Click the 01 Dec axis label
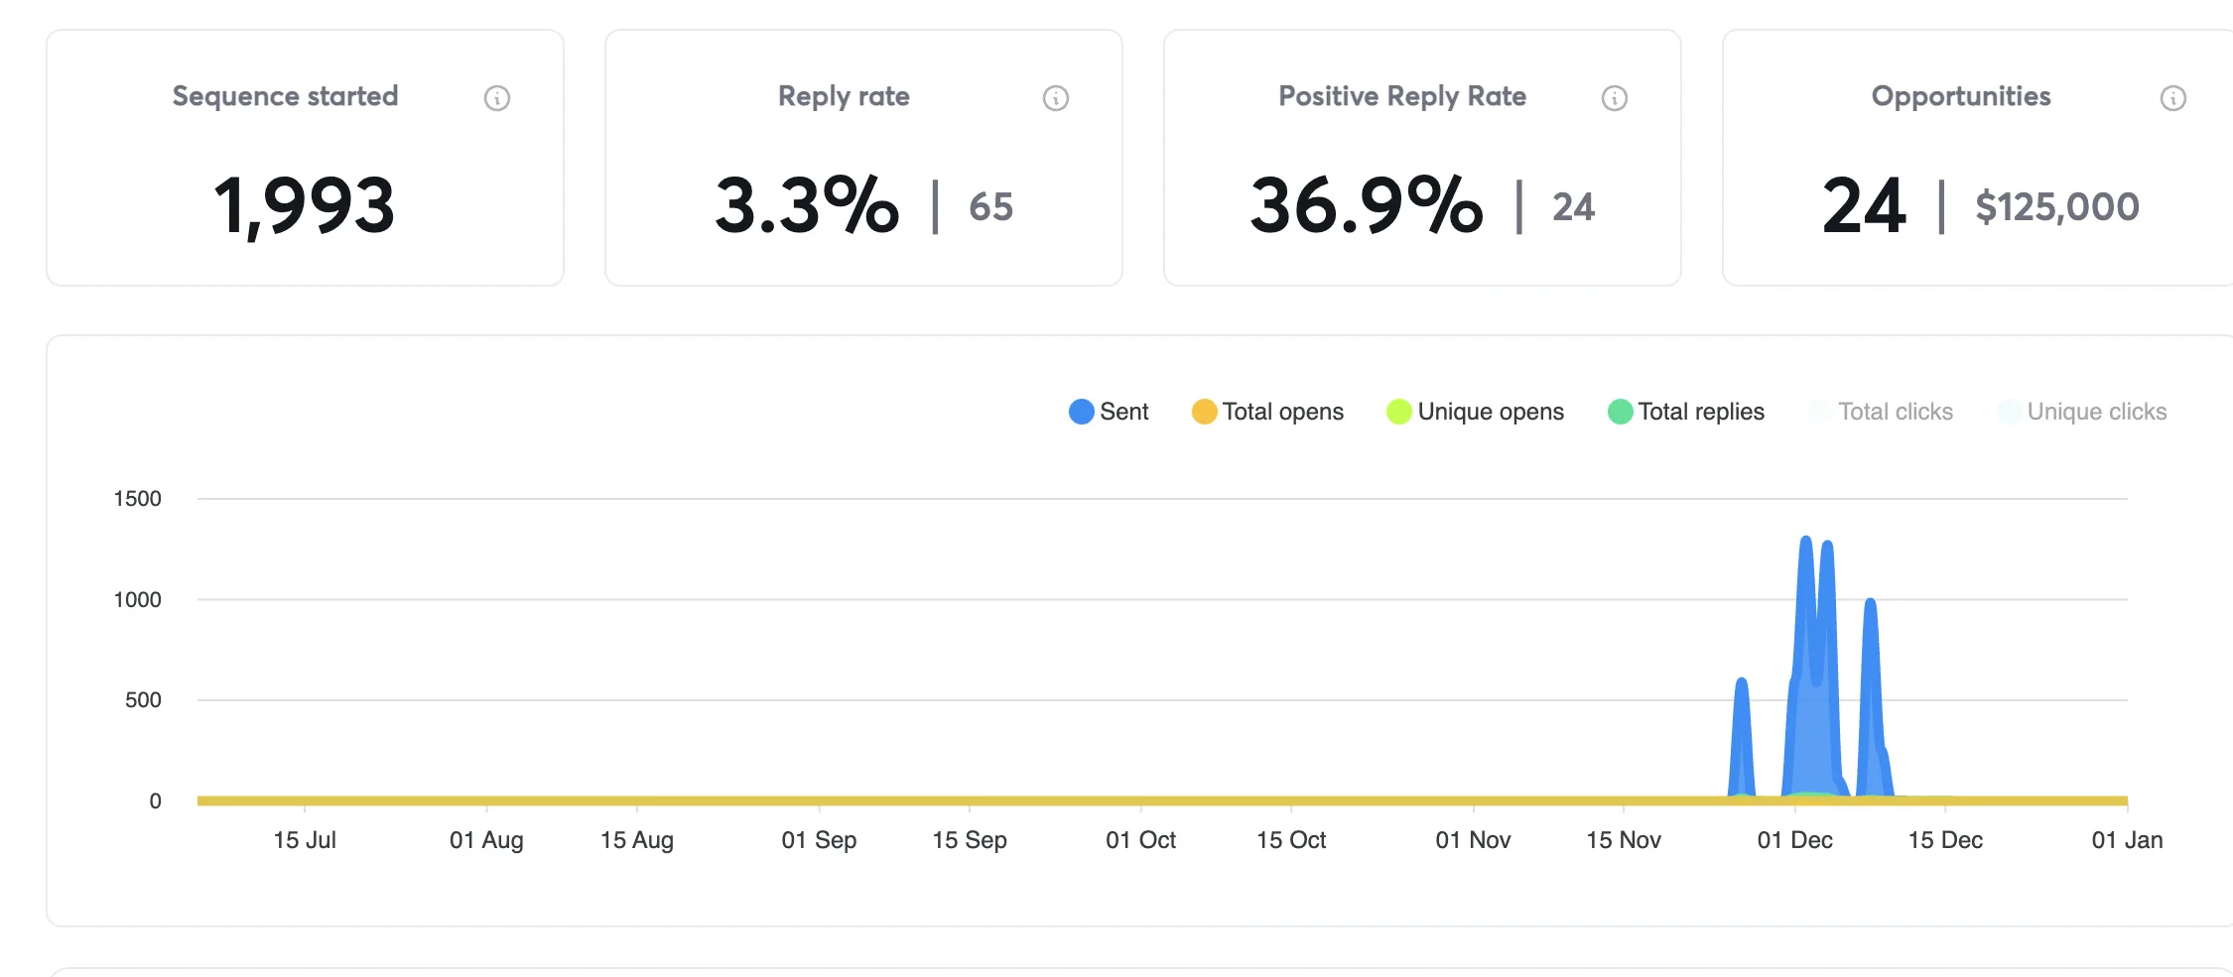The height and width of the screenshot is (977, 2233). click(1794, 840)
